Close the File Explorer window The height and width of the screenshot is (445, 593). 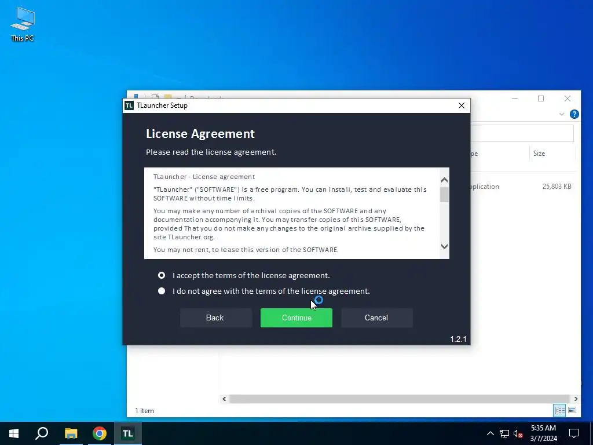pyautogui.click(x=568, y=99)
